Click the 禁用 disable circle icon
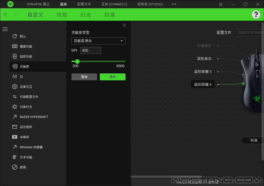Viewport: 264px width, 186px height. pyautogui.click(x=15, y=167)
